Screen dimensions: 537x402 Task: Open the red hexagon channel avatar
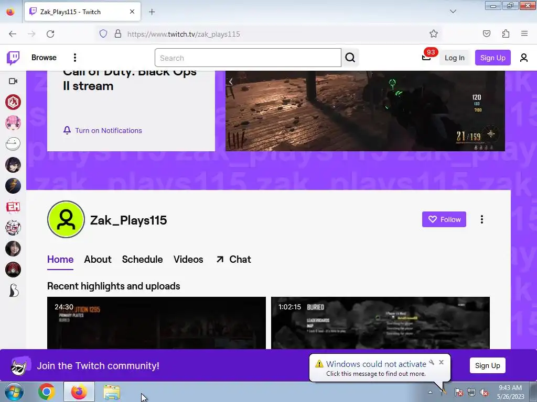pos(13,102)
